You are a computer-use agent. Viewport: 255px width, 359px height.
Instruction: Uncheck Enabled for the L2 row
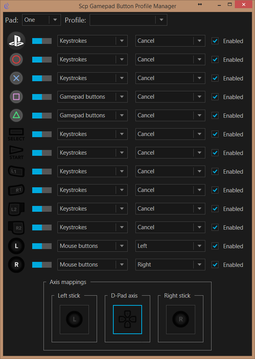(215, 209)
